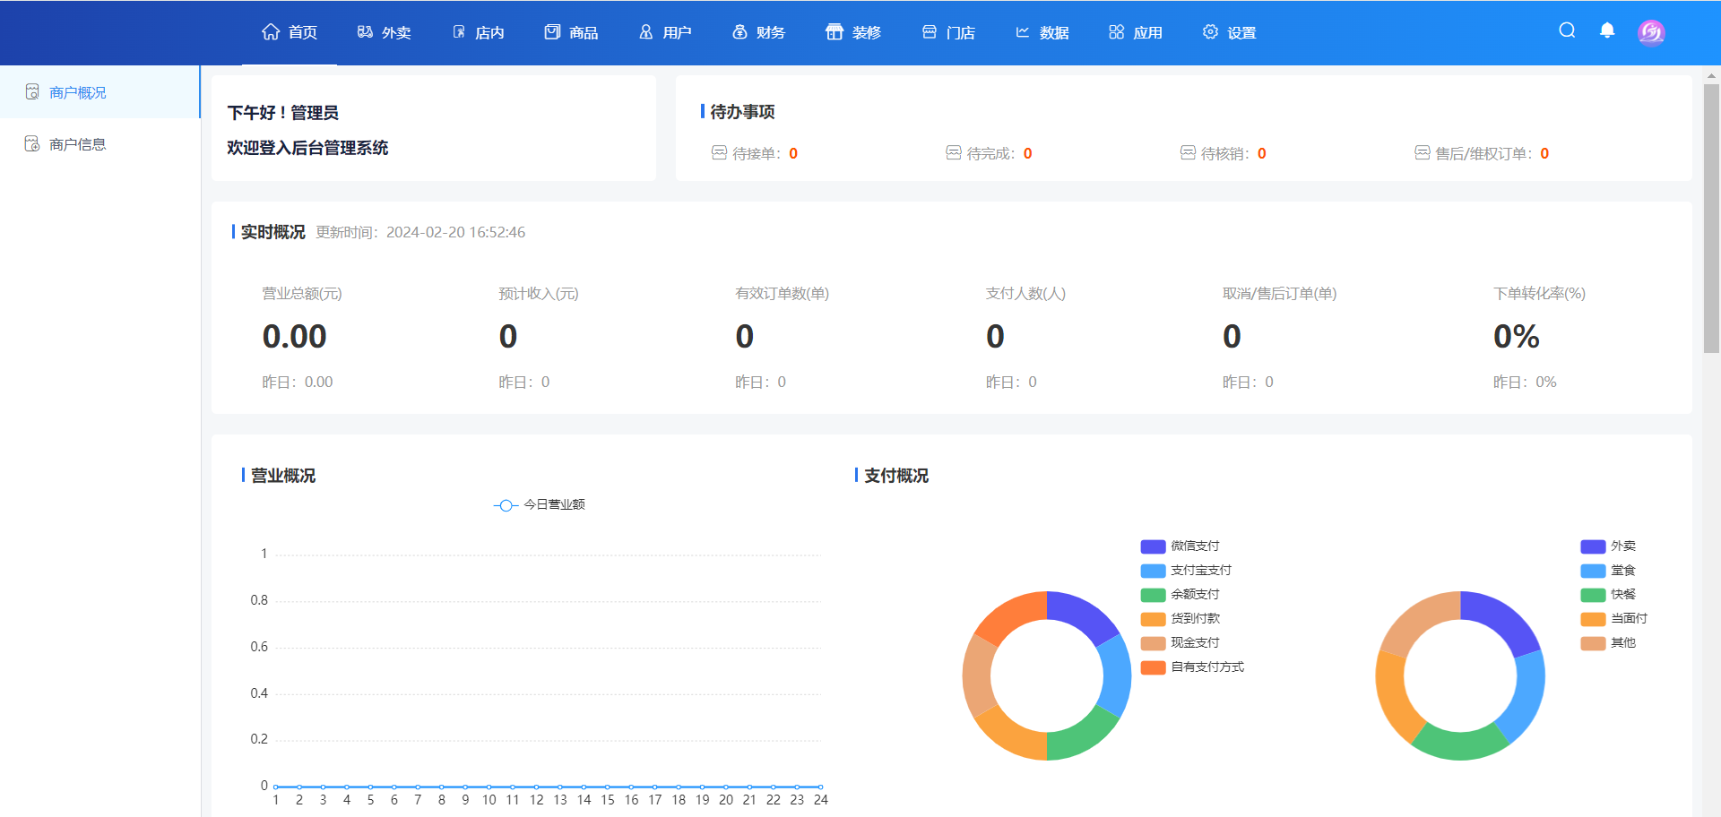Toggle 现金支付 legend entry
1721x817 pixels.
[1180, 642]
